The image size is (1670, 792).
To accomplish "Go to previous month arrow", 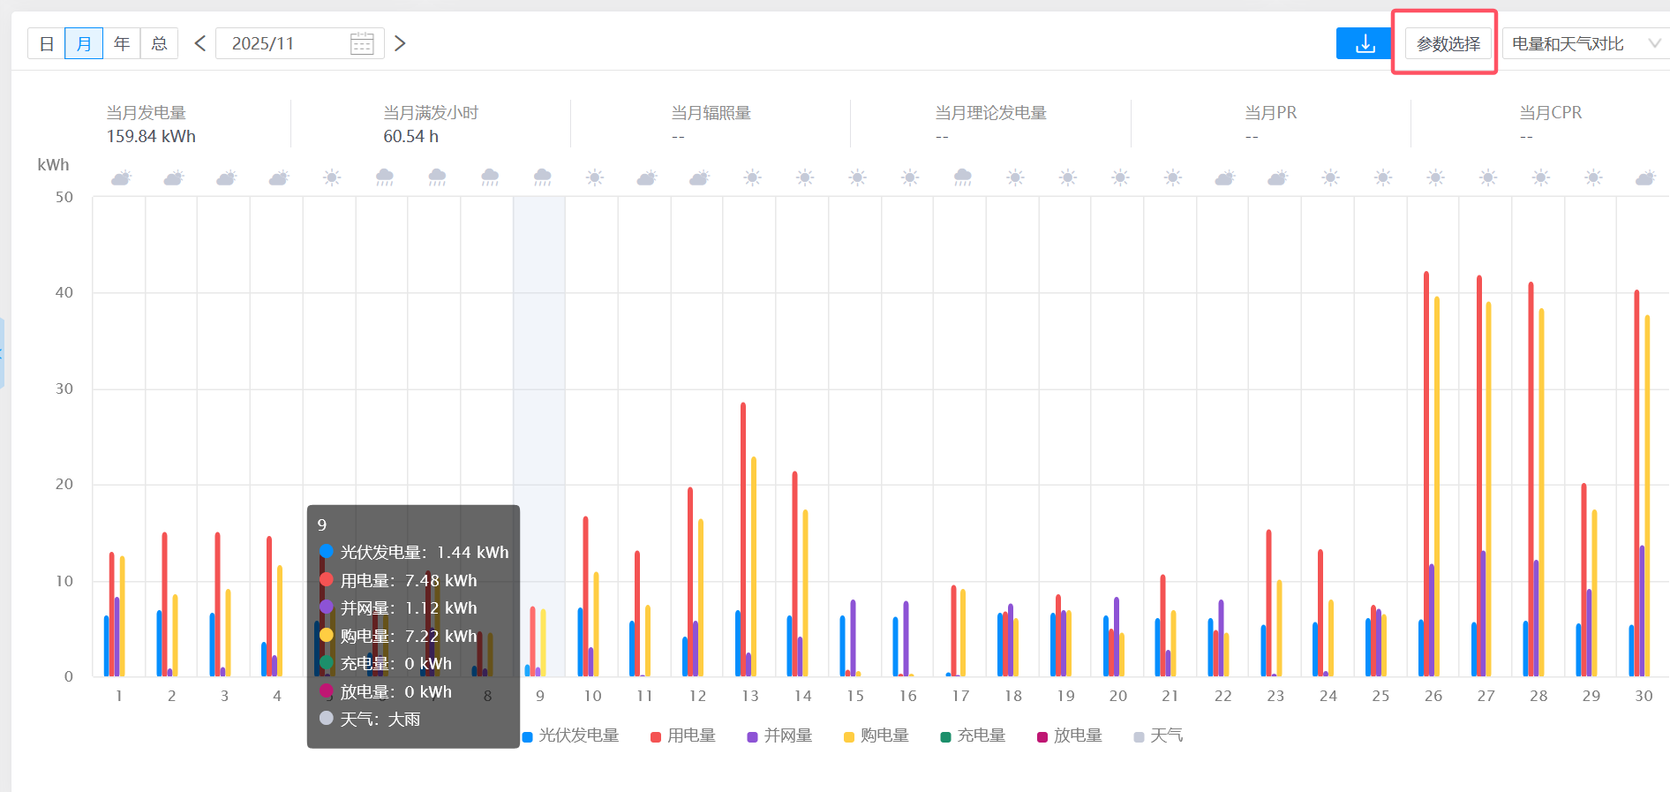I will point(200,43).
